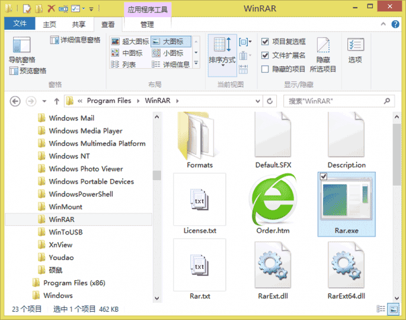Screen dimensions: 406x320
Task: Open the Help question mark icon
Action: [395, 24]
